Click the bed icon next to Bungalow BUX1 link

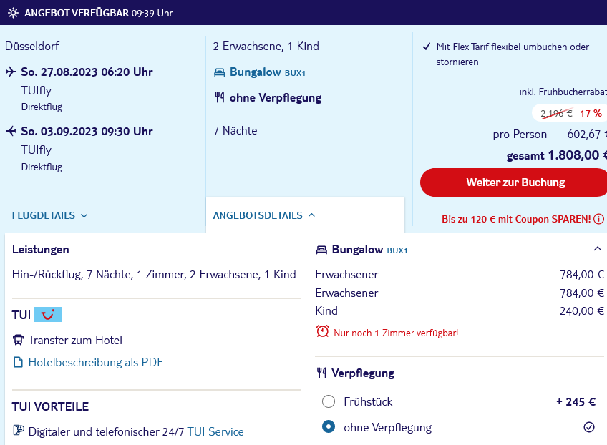(x=220, y=72)
